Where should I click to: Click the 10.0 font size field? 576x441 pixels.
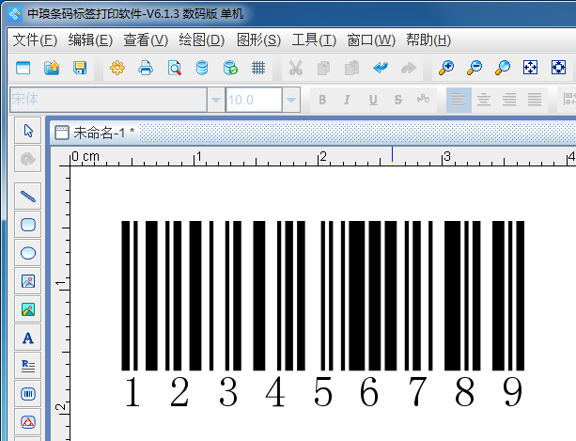254,100
